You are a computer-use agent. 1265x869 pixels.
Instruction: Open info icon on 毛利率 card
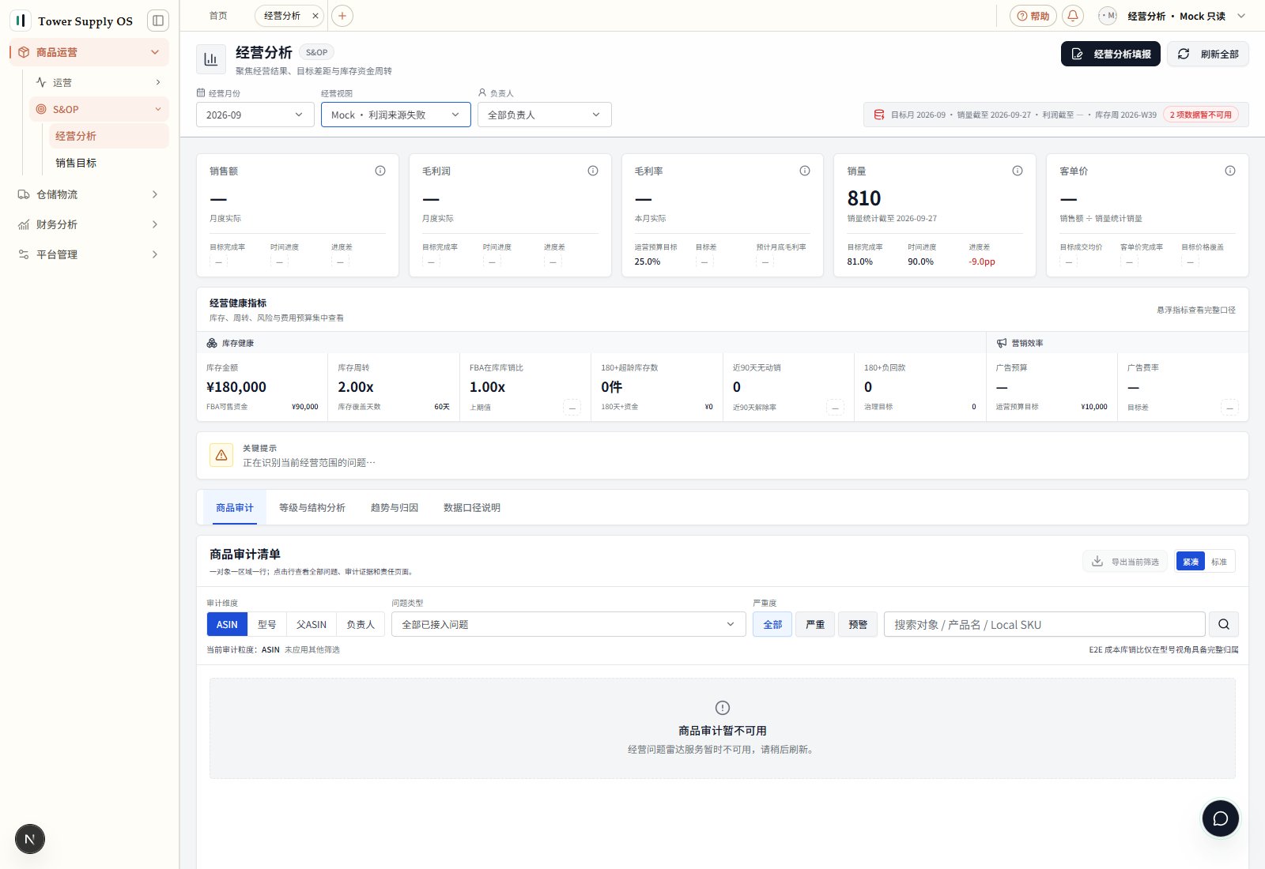(805, 171)
